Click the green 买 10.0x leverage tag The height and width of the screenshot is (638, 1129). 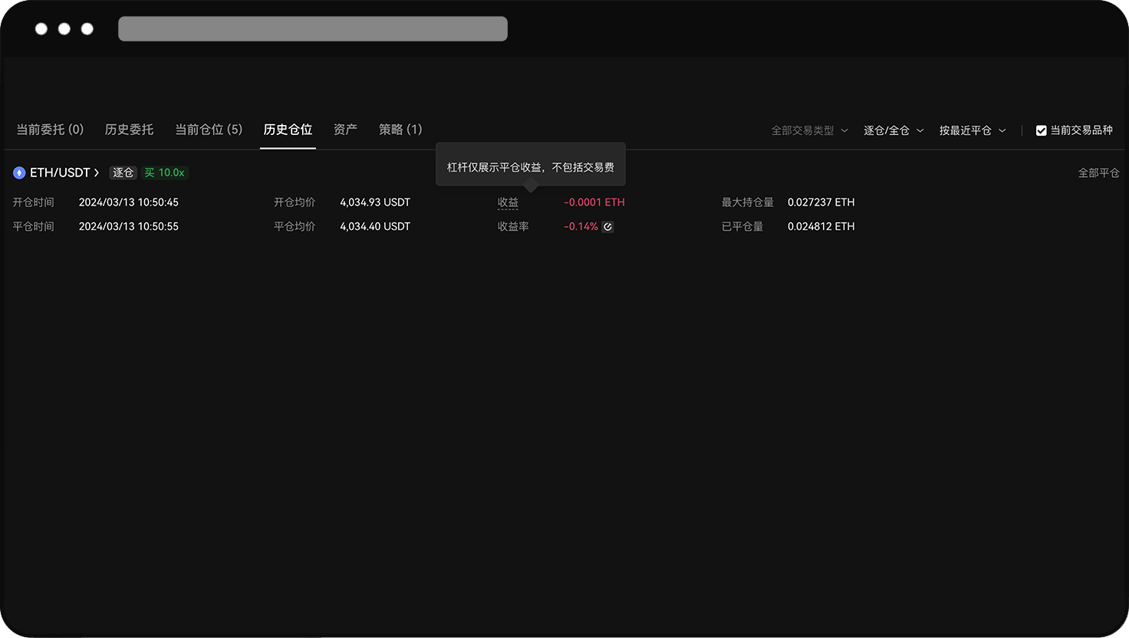pos(165,173)
